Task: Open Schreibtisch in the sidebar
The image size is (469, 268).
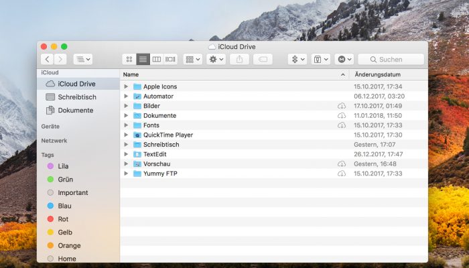Action: point(78,97)
